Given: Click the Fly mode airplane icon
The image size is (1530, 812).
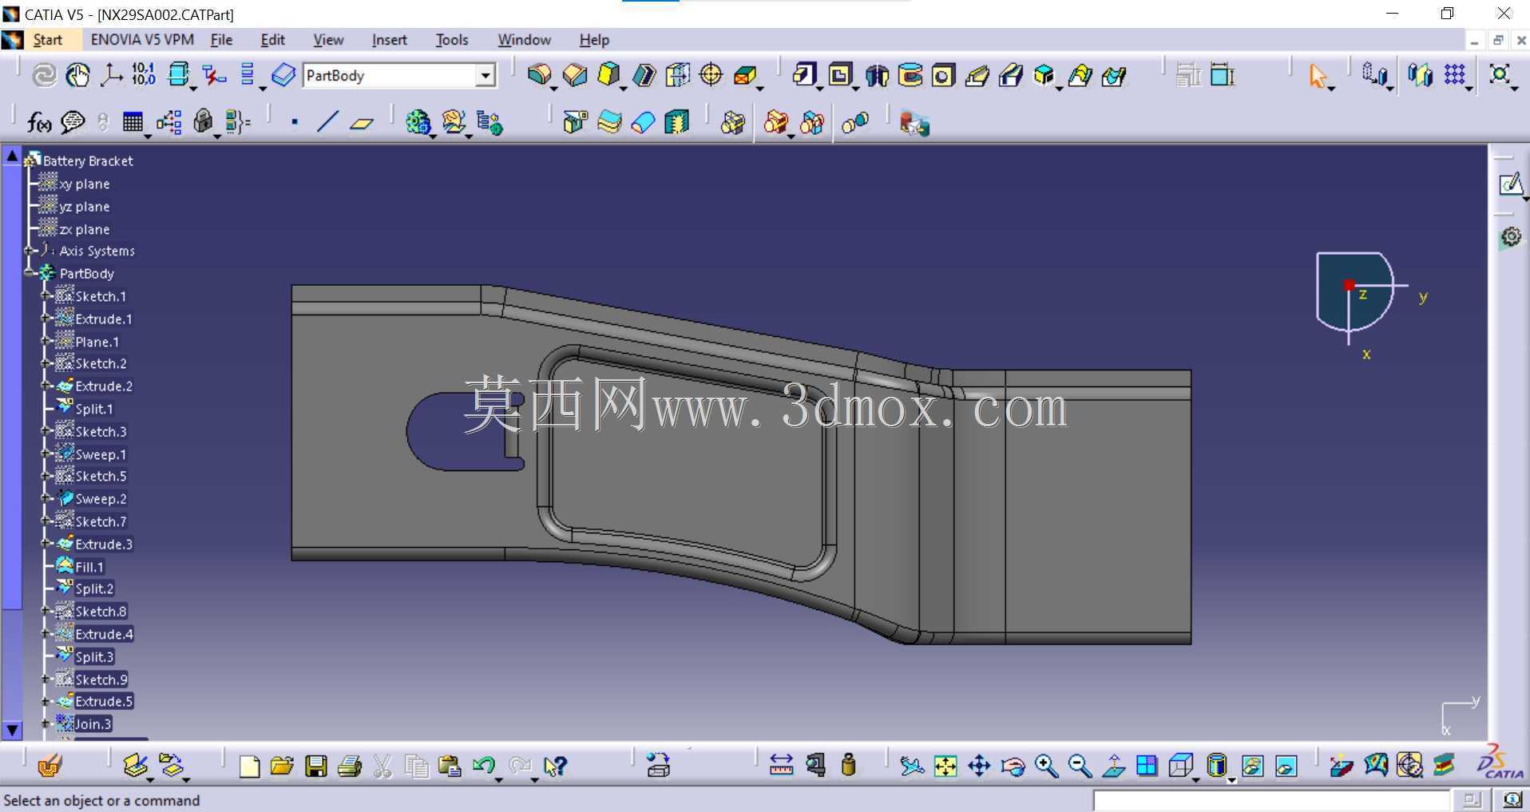Looking at the screenshot, I should [911, 766].
